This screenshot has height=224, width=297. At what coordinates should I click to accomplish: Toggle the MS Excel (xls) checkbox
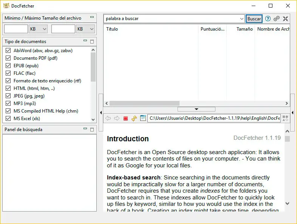click(8, 119)
